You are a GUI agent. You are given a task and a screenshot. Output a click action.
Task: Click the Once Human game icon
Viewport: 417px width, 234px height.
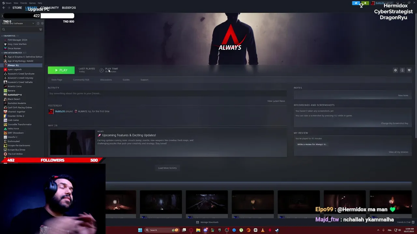(x=5, y=48)
